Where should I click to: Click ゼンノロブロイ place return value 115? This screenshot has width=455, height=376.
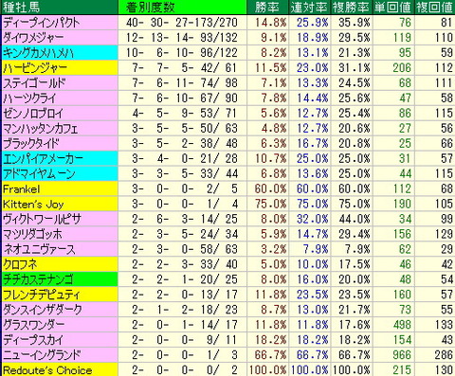click(444, 114)
